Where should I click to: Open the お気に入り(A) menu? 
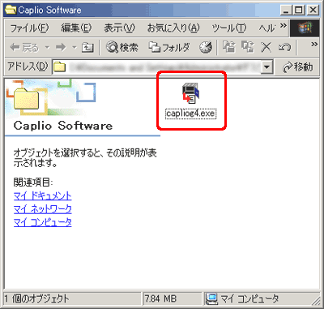point(173,28)
